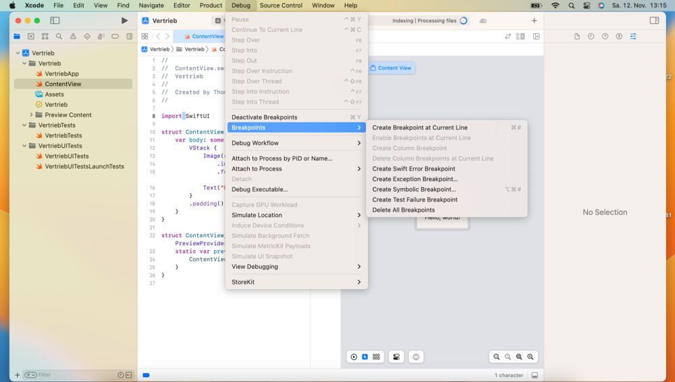Collapse the Vertrieb project root
The height and width of the screenshot is (382, 675).
[18, 53]
